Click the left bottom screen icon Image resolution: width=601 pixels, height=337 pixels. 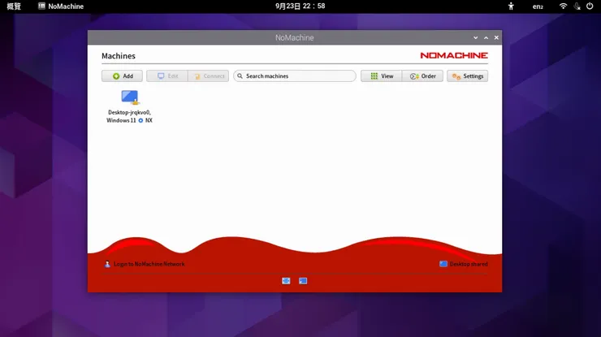pos(286,281)
